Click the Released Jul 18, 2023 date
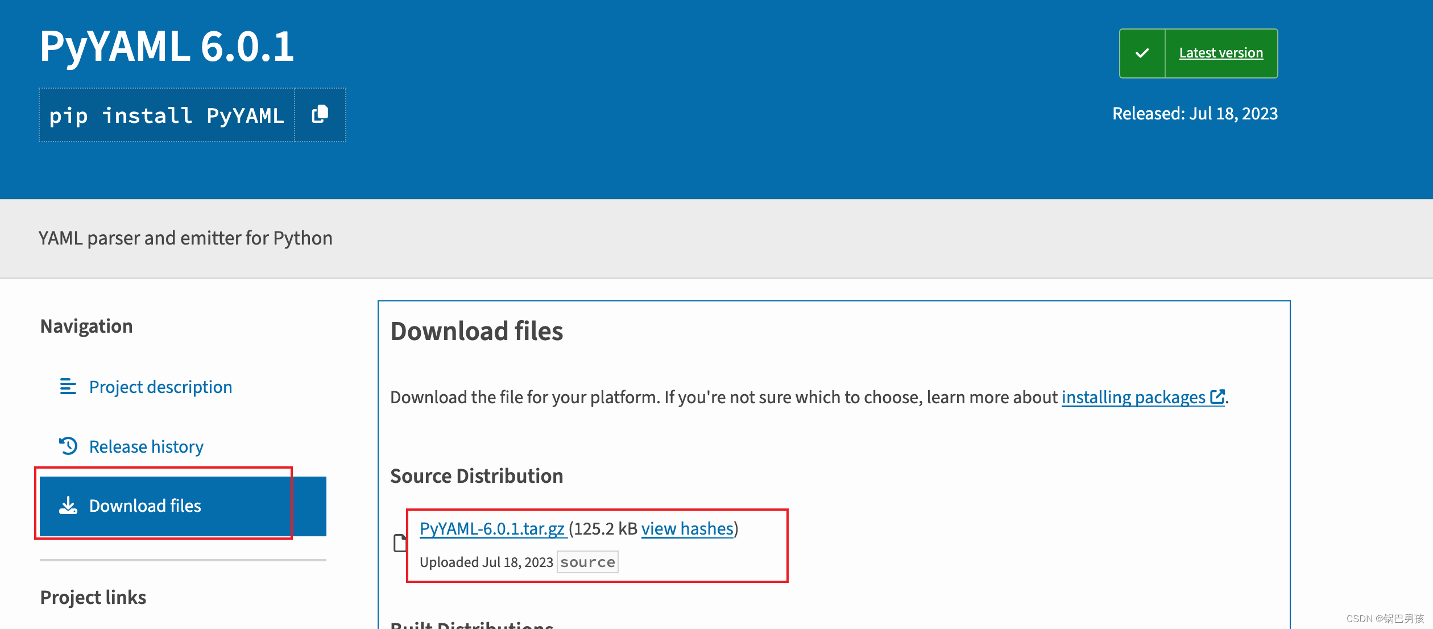 coord(1195,114)
